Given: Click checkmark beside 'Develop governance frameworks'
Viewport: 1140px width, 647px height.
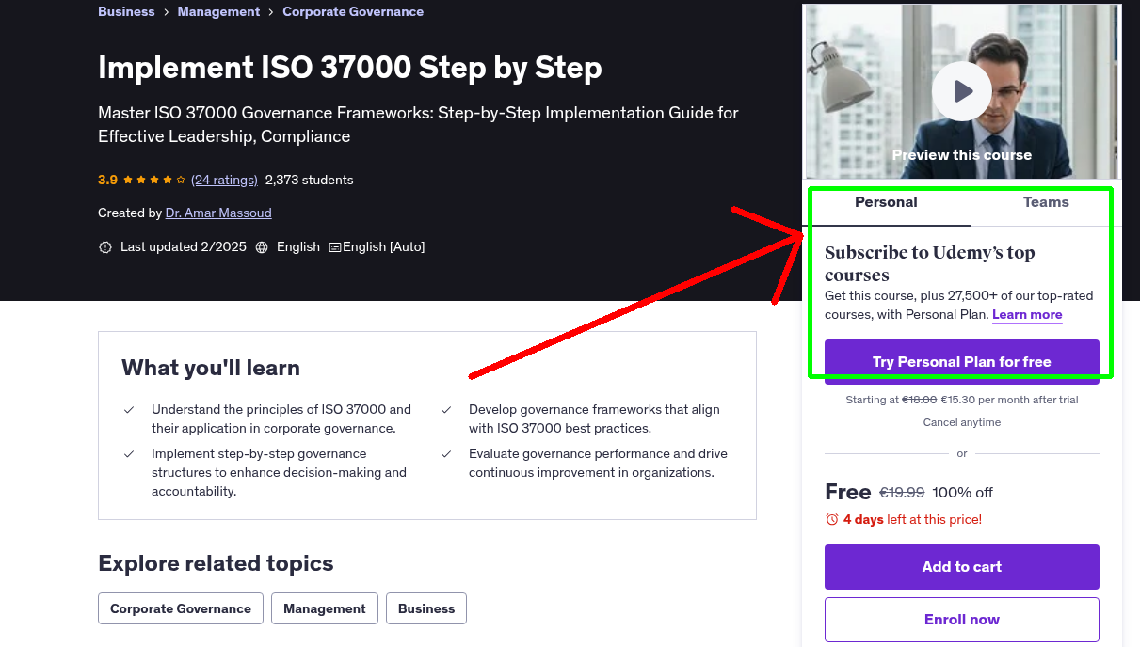Looking at the screenshot, I should click(x=446, y=410).
